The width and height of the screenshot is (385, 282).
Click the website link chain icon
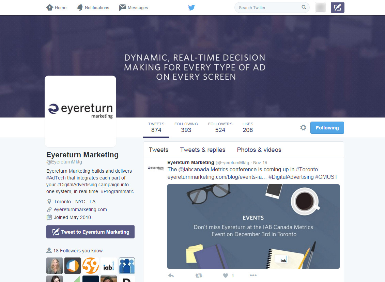coord(49,209)
